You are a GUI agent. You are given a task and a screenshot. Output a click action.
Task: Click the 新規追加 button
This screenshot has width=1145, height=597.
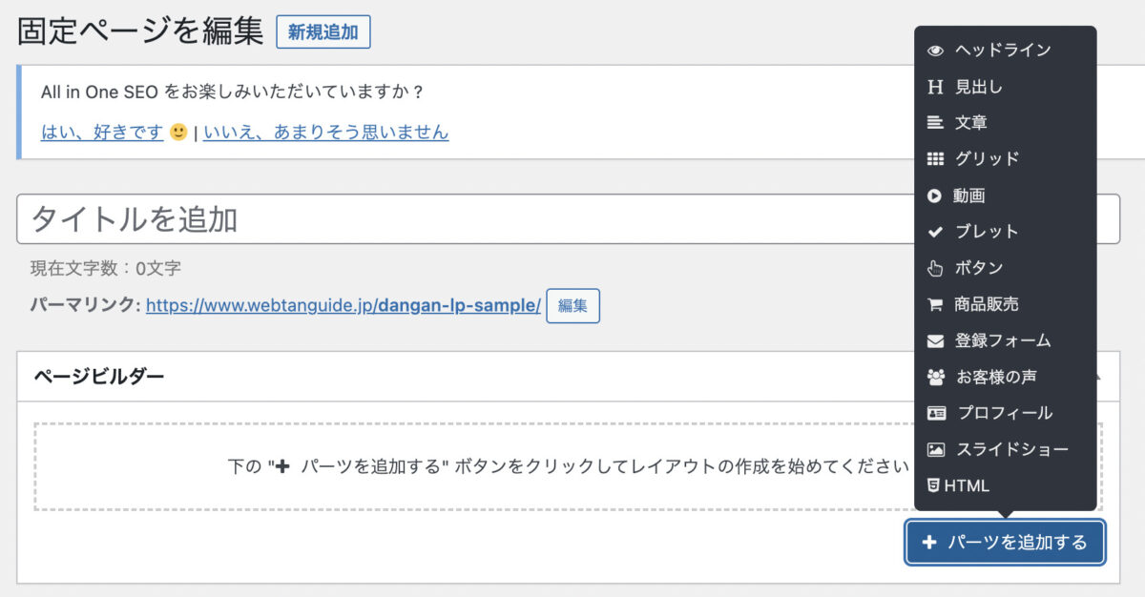pyautogui.click(x=323, y=31)
